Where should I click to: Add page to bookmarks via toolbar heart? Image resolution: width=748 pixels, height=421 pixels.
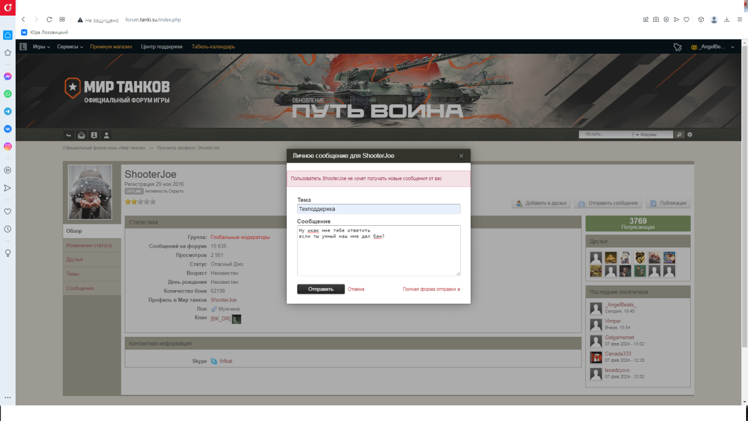point(686,19)
